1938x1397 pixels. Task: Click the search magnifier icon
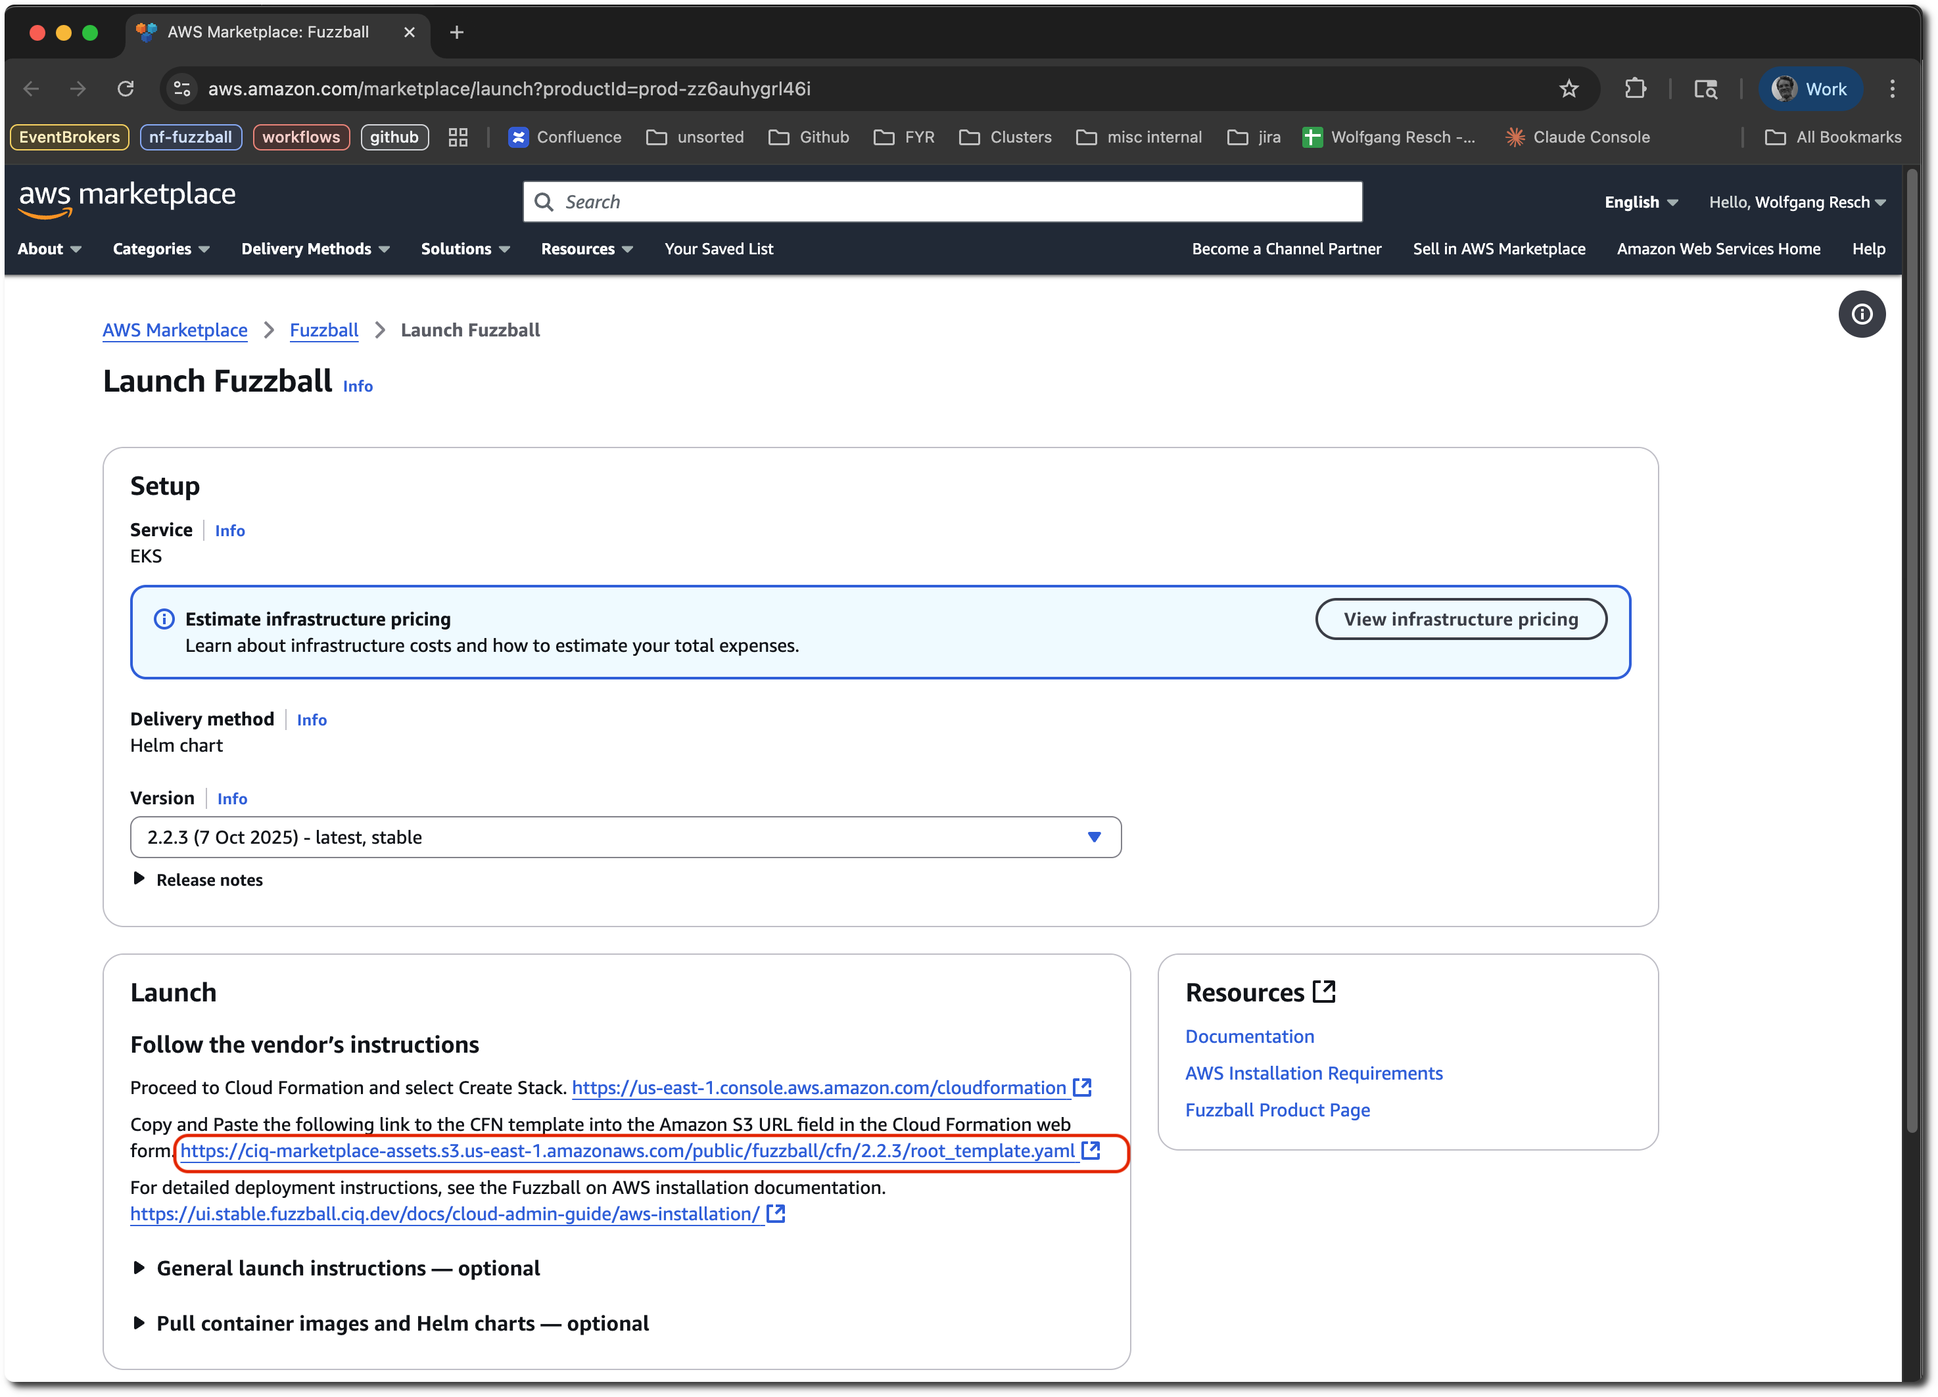[x=544, y=202]
